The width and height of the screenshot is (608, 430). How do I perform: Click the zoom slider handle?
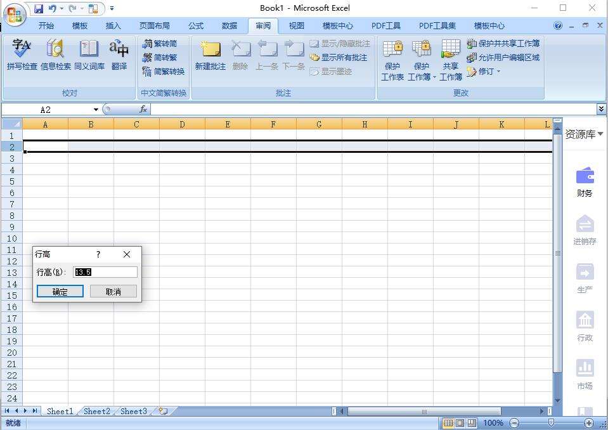click(551, 423)
